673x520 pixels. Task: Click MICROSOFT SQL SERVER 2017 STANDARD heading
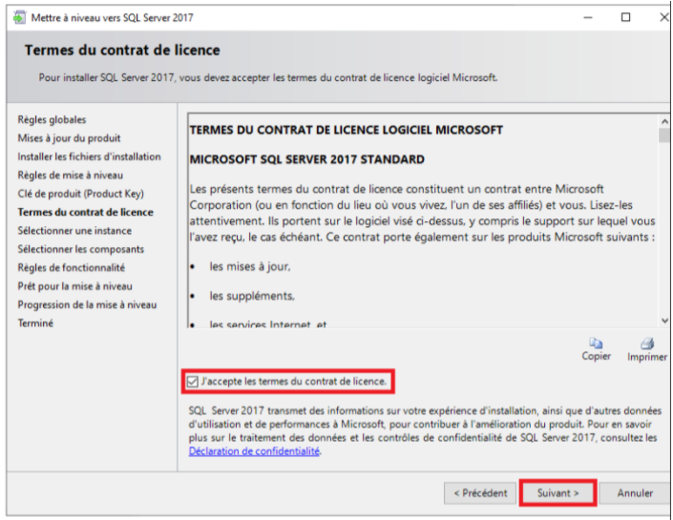(x=306, y=159)
